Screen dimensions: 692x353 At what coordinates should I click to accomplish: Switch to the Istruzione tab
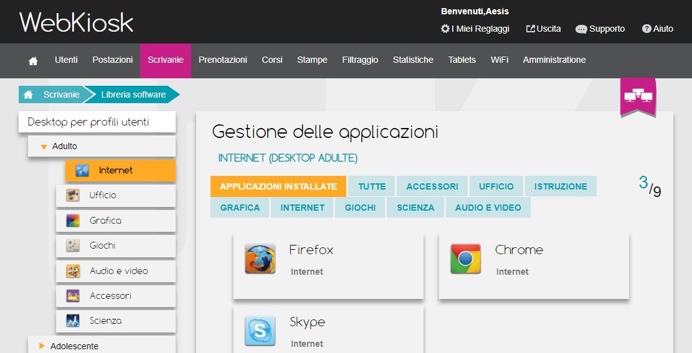click(561, 186)
